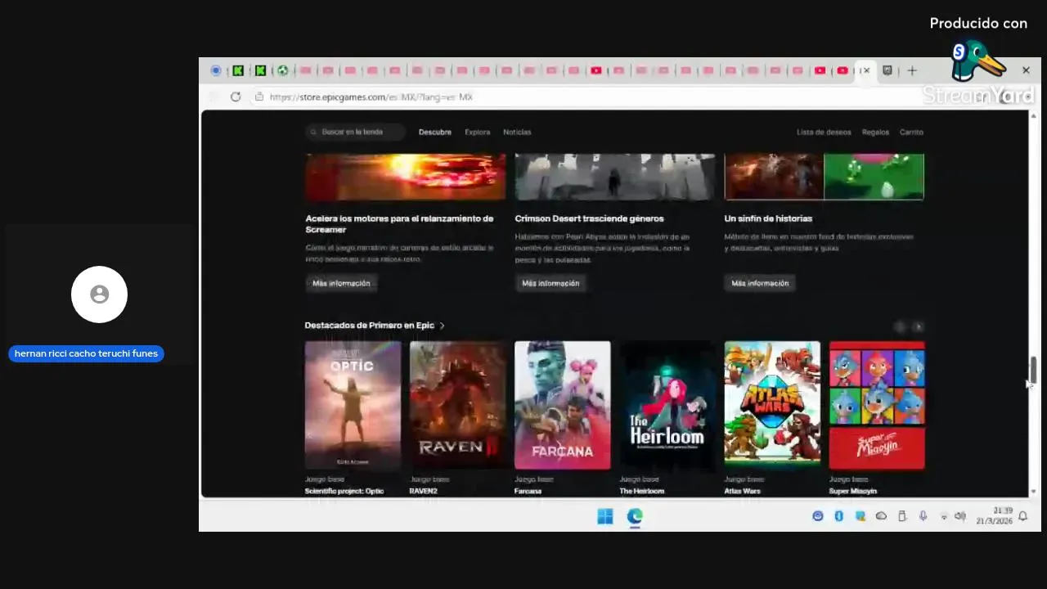Click the Super Miaoyin title text
Viewport: 1047px width, 589px height.
pos(853,491)
